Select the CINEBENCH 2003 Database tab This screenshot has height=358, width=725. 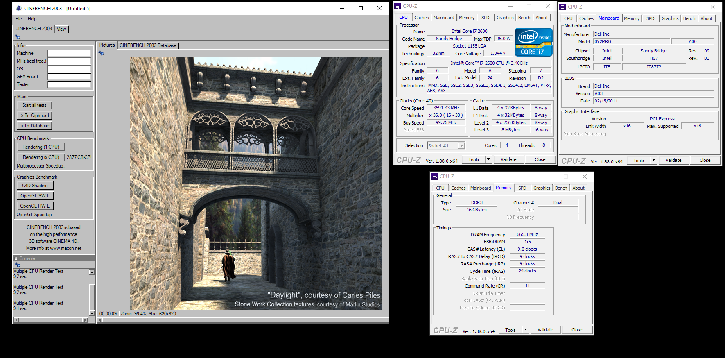[148, 45]
